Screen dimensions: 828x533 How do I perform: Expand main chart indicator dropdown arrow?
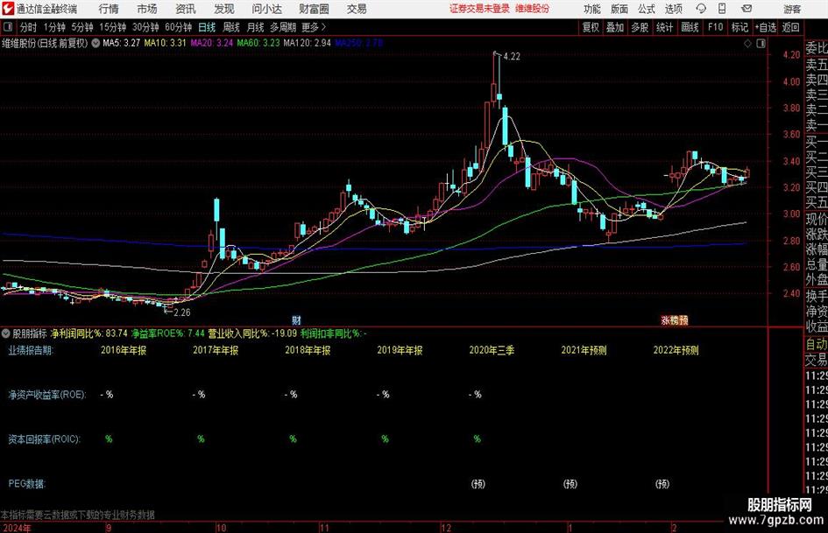[96, 43]
